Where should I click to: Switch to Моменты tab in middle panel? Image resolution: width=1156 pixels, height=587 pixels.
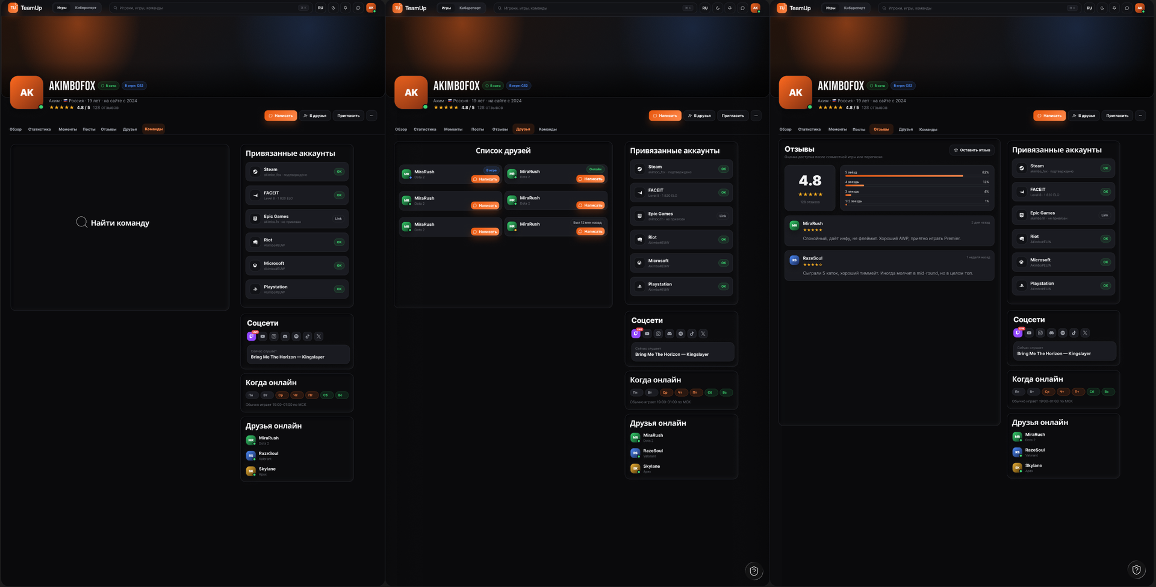pyautogui.click(x=453, y=129)
